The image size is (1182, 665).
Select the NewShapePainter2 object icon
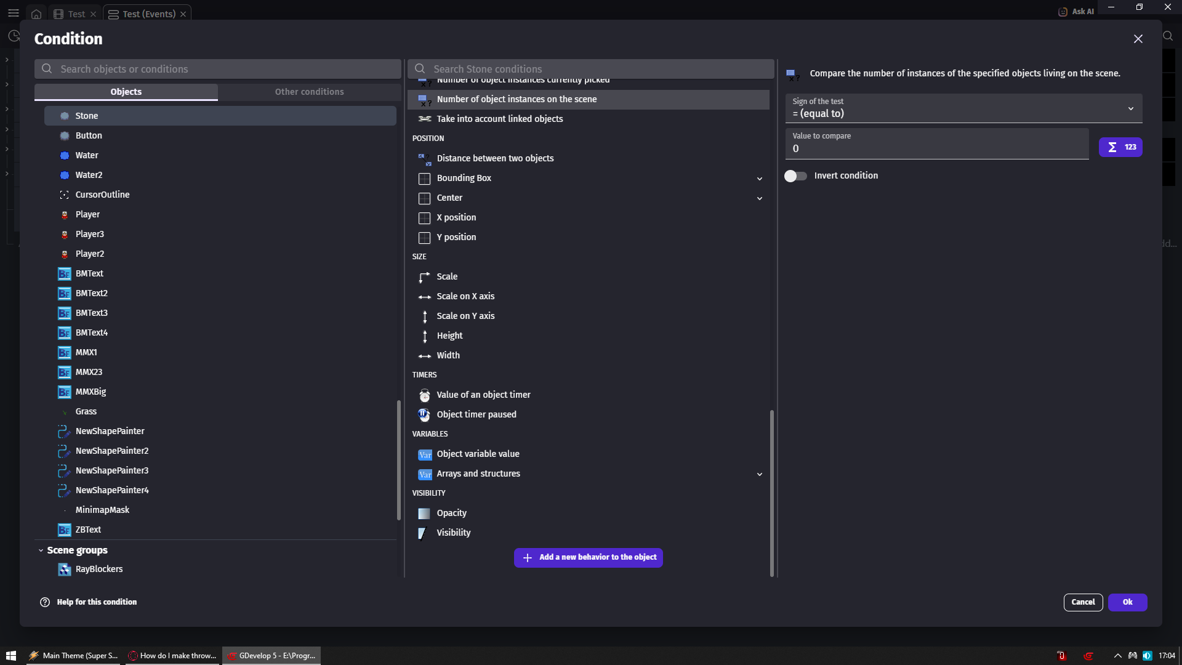pyautogui.click(x=64, y=451)
